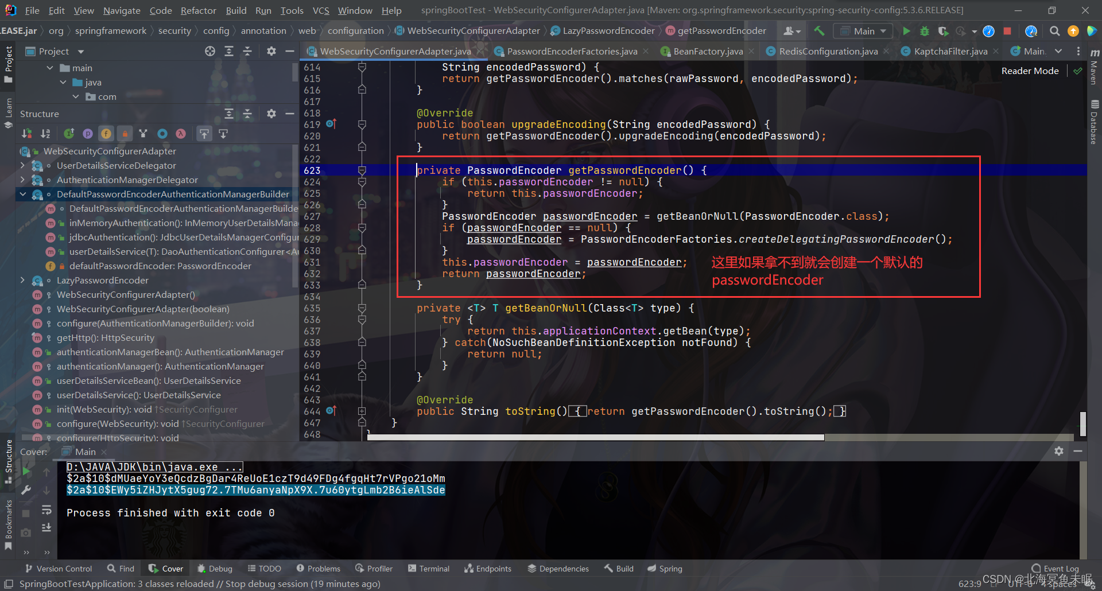Open the Database tool window
1102x591 pixels.
pyautogui.click(x=1095, y=122)
